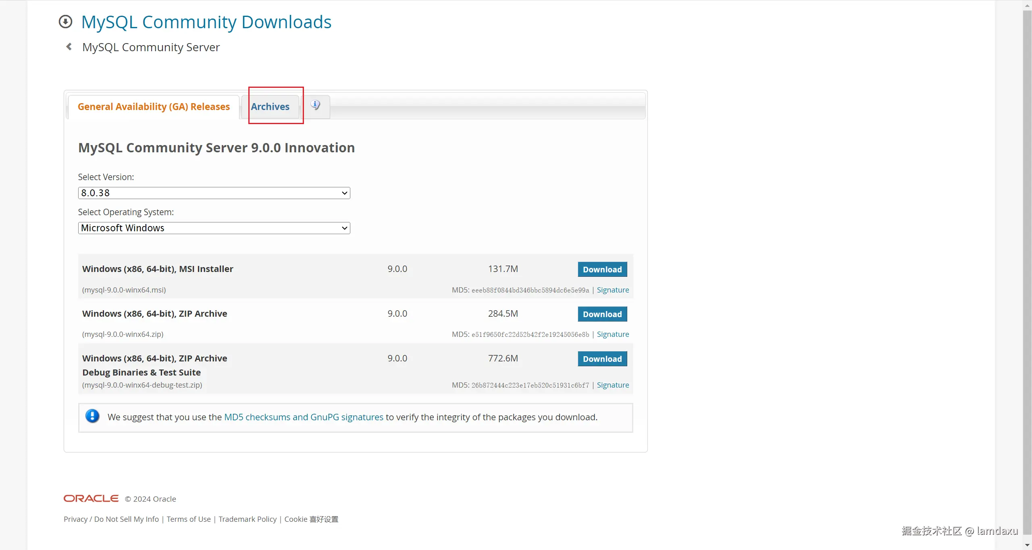Open MD5 checksums and GnuPG signatures link
Viewport: 1032px width, 550px height.
tap(304, 417)
